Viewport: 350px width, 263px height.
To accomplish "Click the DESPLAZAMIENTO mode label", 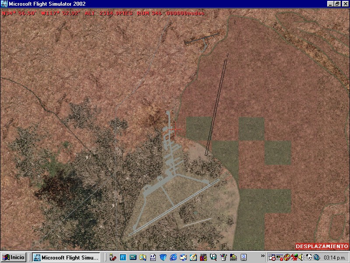I will pos(322,246).
